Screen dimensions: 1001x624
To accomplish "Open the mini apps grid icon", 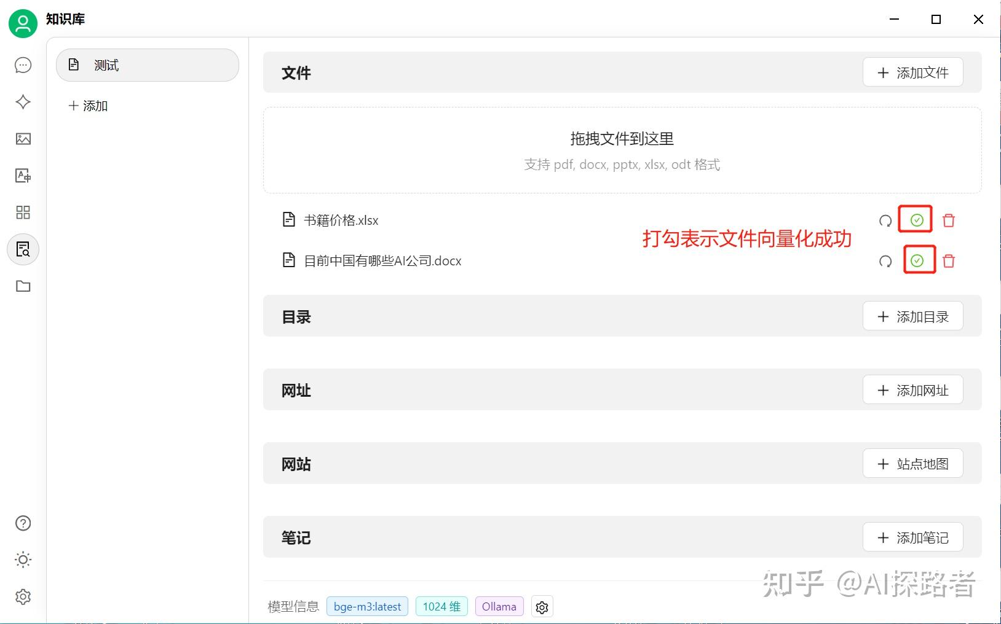I will pos(23,213).
